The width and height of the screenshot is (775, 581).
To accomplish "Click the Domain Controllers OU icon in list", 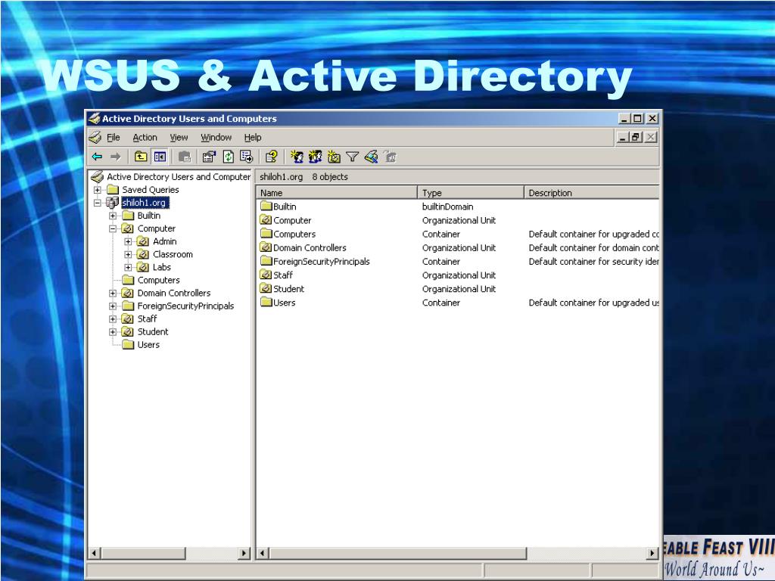I will pyautogui.click(x=266, y=247).
